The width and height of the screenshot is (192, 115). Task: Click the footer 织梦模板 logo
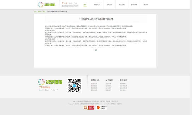50,82
